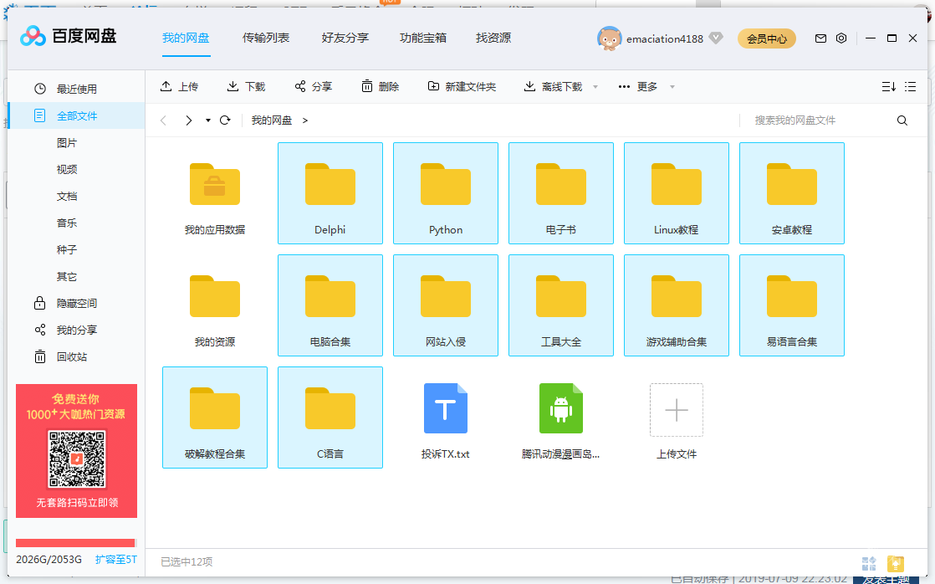Select the 工具大全 folder

[561, 305]
